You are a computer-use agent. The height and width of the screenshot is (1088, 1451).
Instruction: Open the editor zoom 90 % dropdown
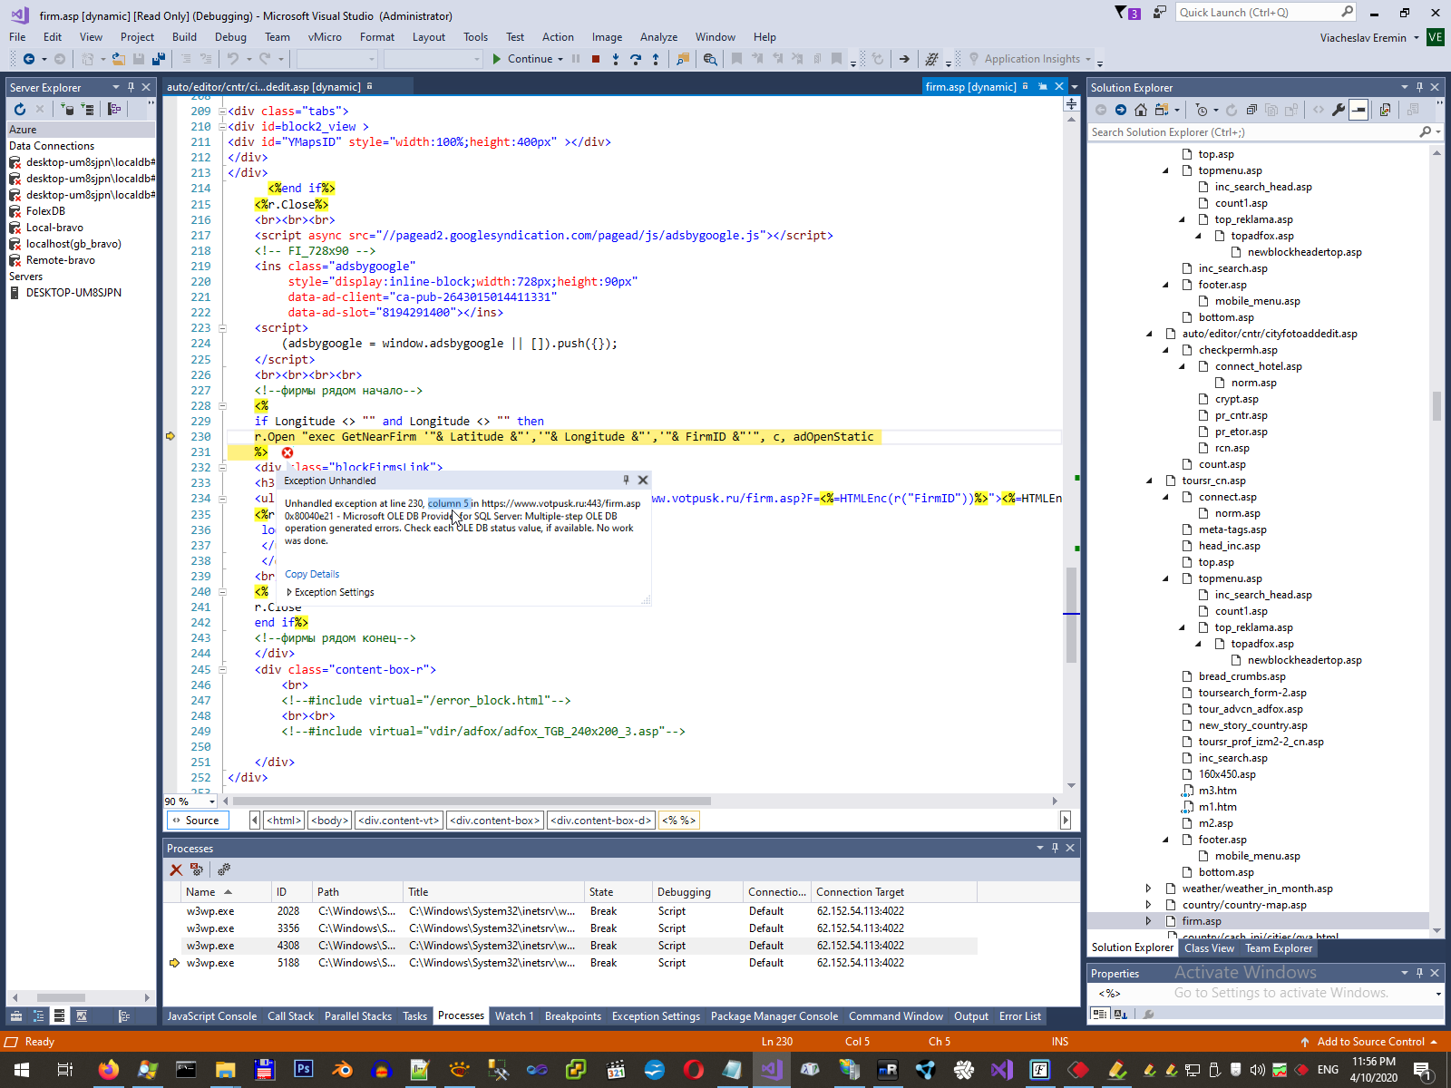(x=212, y=801)
